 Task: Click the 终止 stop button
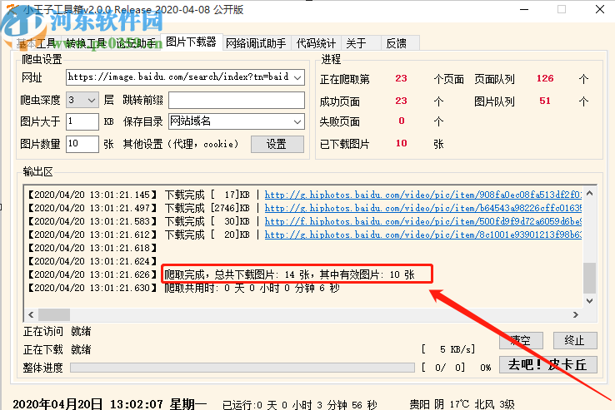[x=575, y=340]
